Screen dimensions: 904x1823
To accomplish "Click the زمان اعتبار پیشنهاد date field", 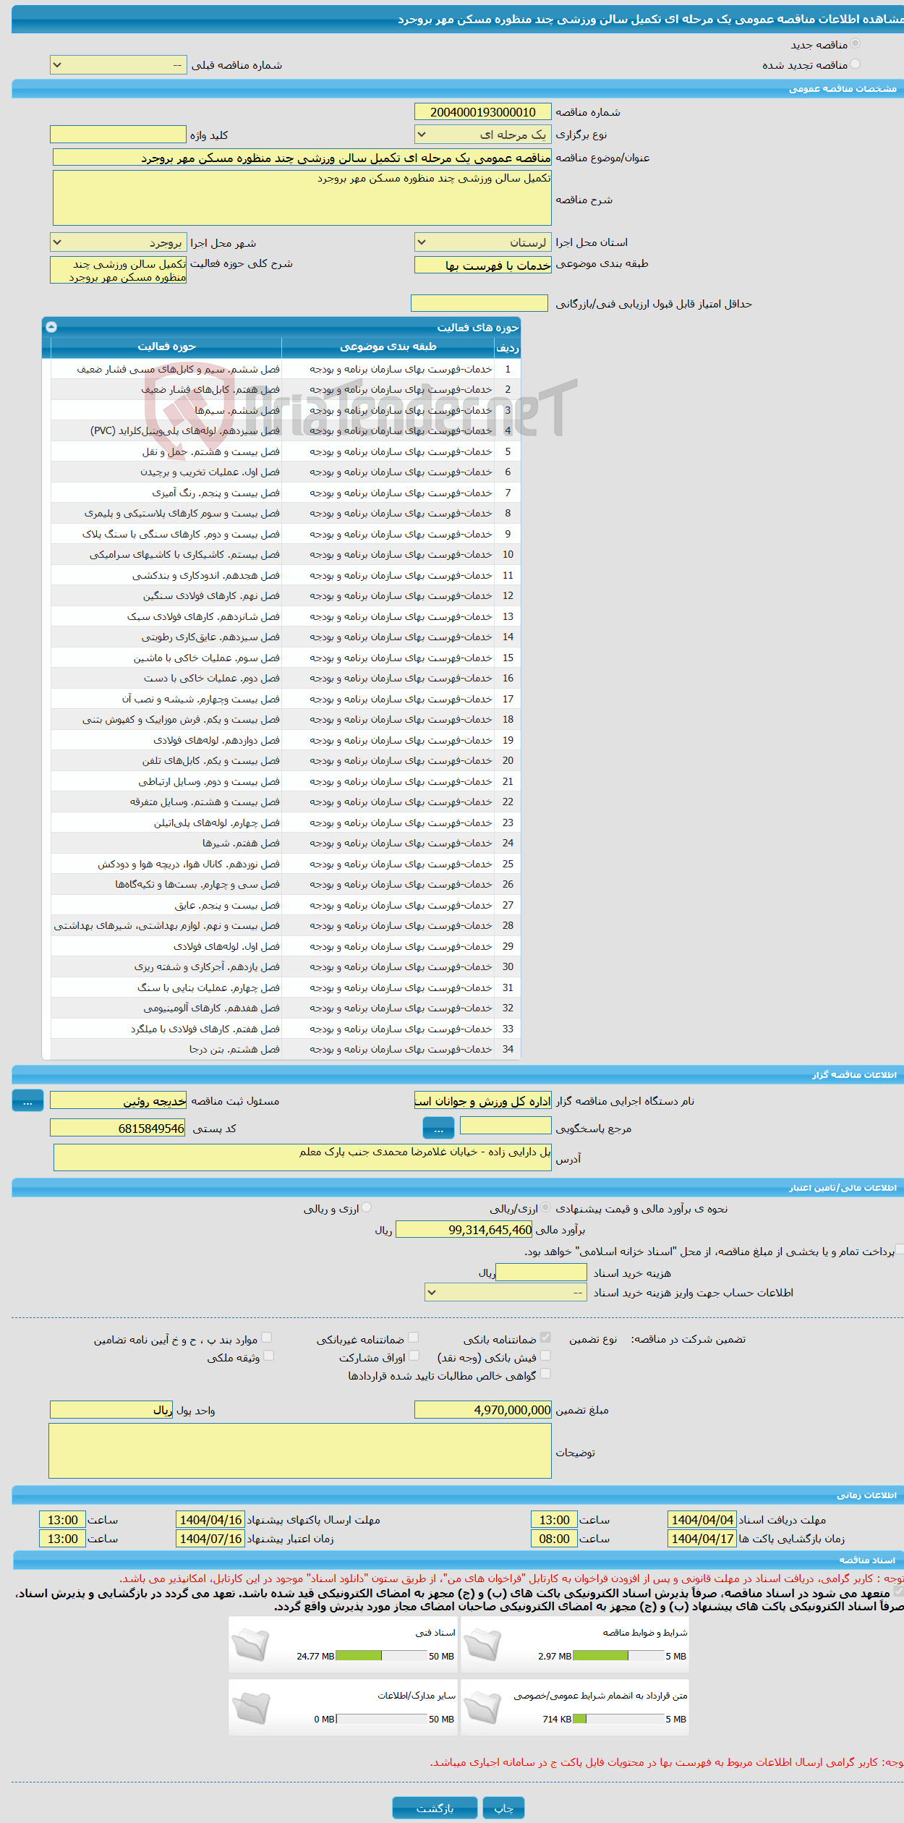I will (210, 1539).
